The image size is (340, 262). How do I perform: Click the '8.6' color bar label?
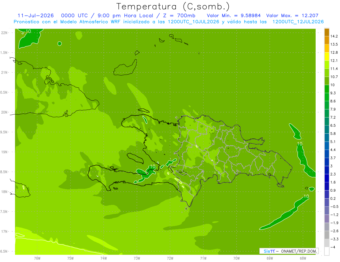[x=333, y=101]
